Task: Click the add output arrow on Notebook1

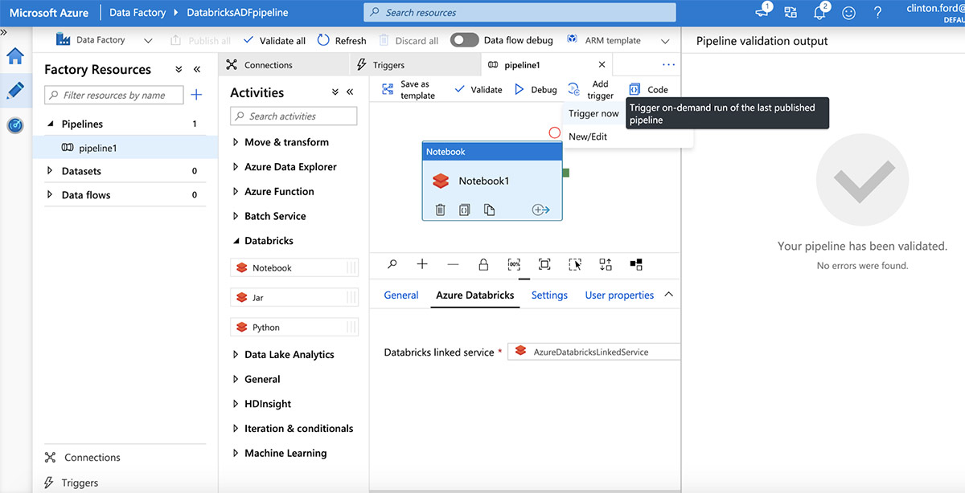Action: pos(540,210)
